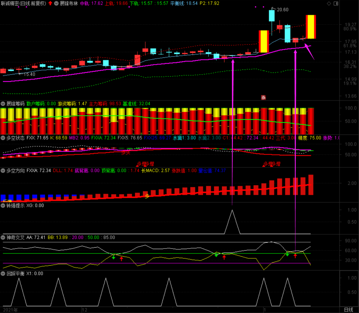Click the BB: 13.89 value
This screenshot has height=313, width=359.
58,237
